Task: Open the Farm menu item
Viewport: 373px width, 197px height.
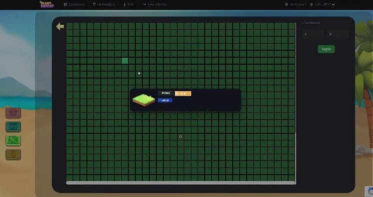Action: click(129, 4)
